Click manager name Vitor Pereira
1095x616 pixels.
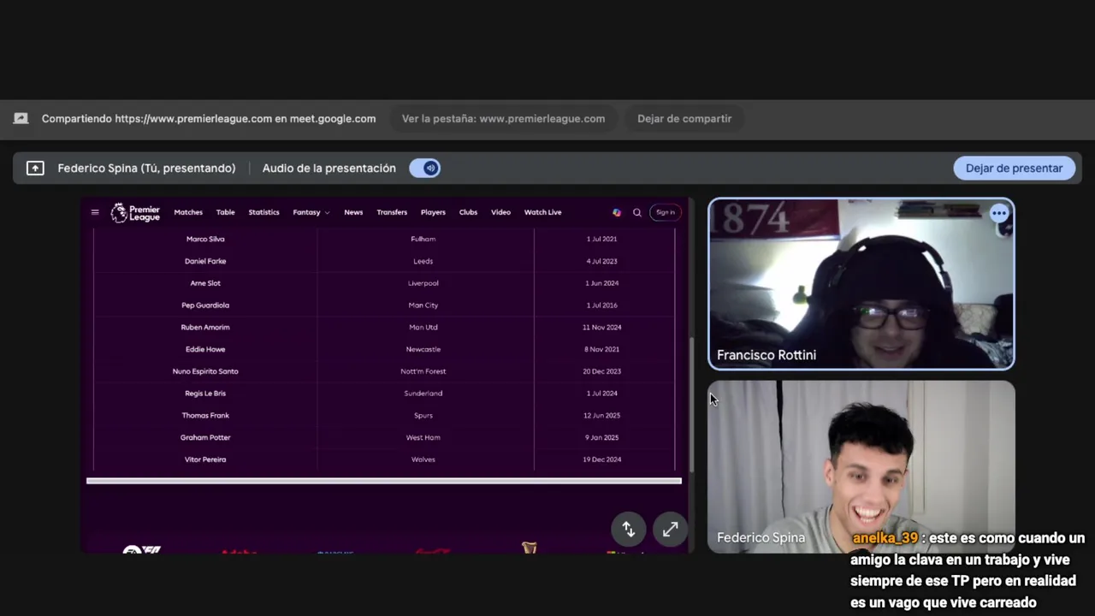click(x=205, y=459)
